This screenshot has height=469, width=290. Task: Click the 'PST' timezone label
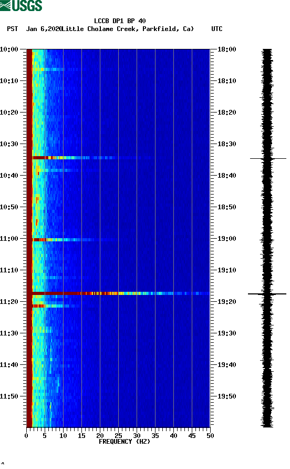click(13, 29)
